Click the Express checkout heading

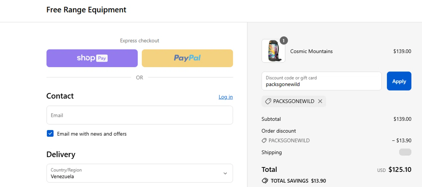tap(140, 41)
